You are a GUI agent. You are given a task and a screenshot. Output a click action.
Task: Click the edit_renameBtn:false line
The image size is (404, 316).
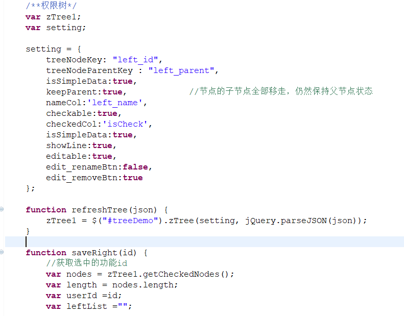99,167
